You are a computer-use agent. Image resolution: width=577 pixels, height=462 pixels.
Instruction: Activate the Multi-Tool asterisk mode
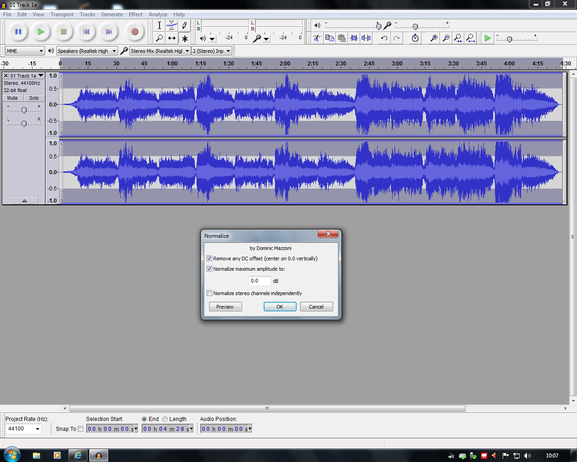[184, 38]
